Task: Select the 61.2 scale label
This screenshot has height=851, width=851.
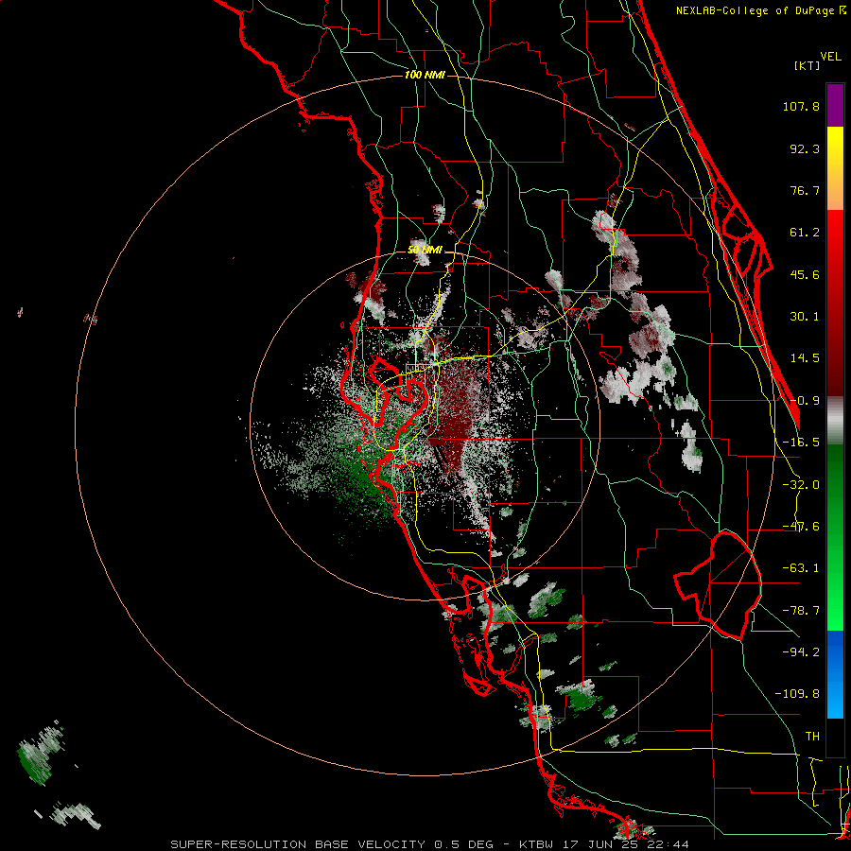Action: (805, 233)
